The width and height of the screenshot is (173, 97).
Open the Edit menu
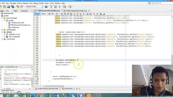coord(3,3)
